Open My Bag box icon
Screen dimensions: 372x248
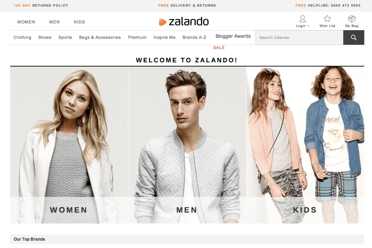click(x=352, y=19)
